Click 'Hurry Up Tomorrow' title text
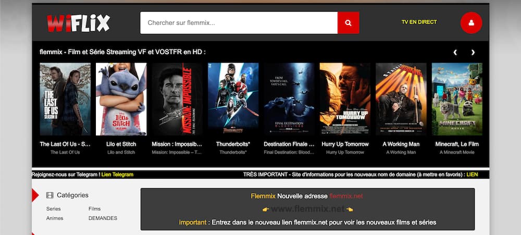Image resolution: width=521 pixels, height=235 pixels. [345, 144]
